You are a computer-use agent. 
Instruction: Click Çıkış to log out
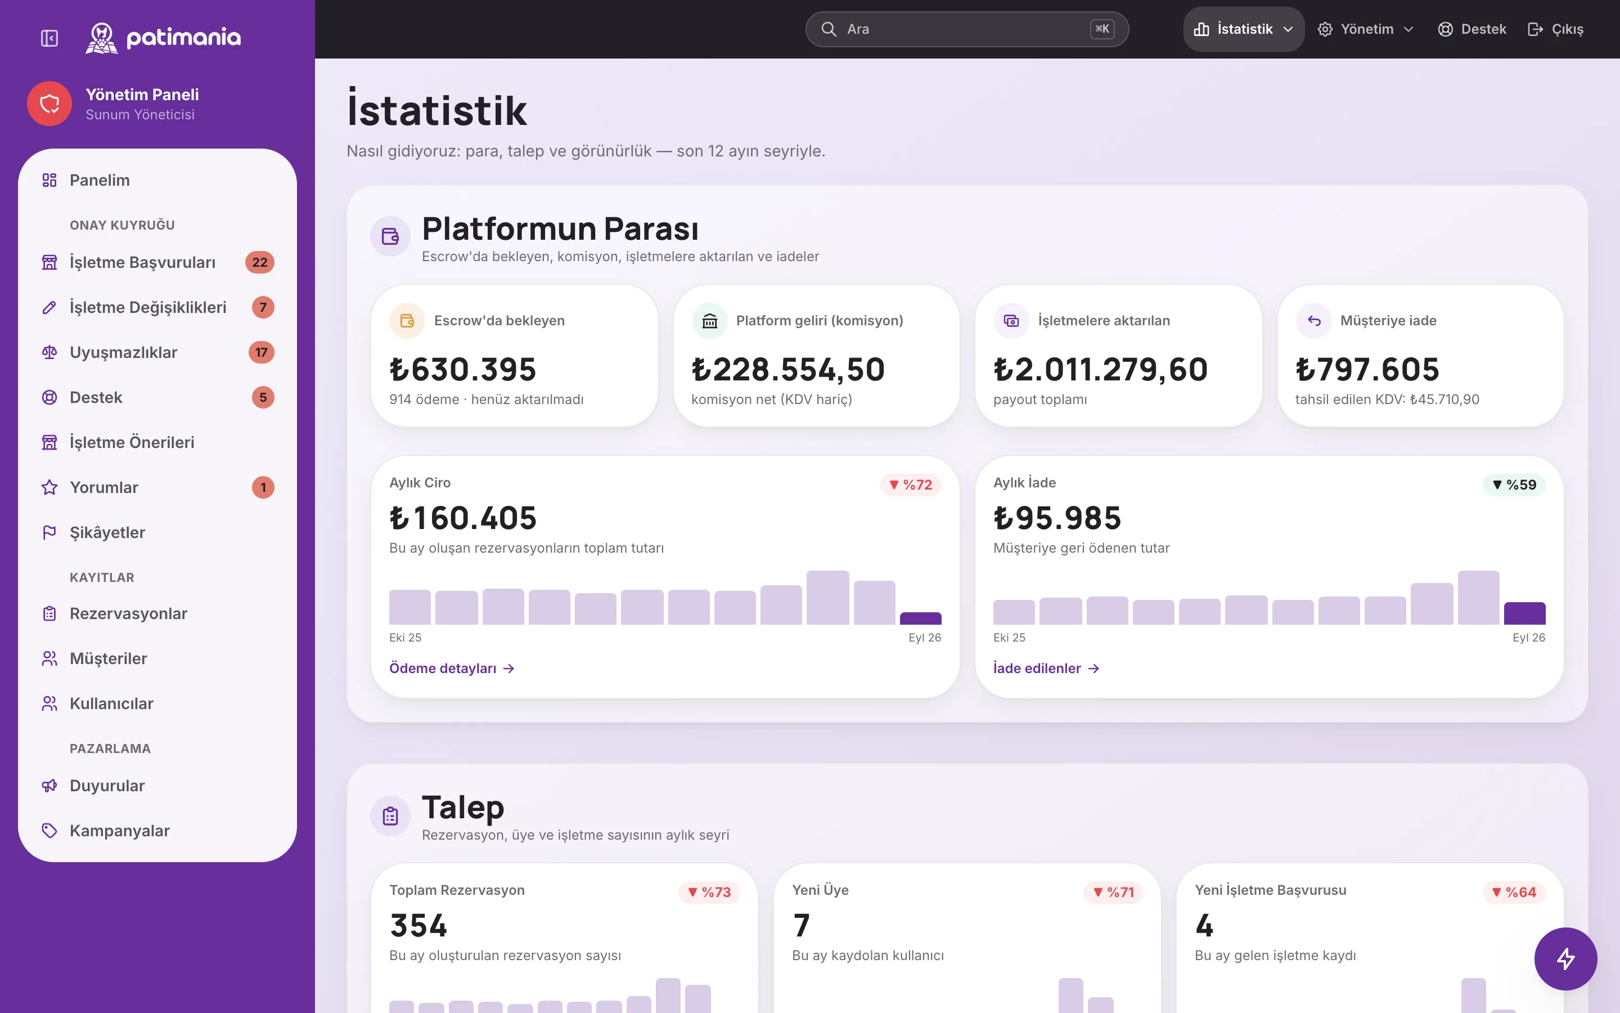pyautogui.click(x=1556, y=29)
